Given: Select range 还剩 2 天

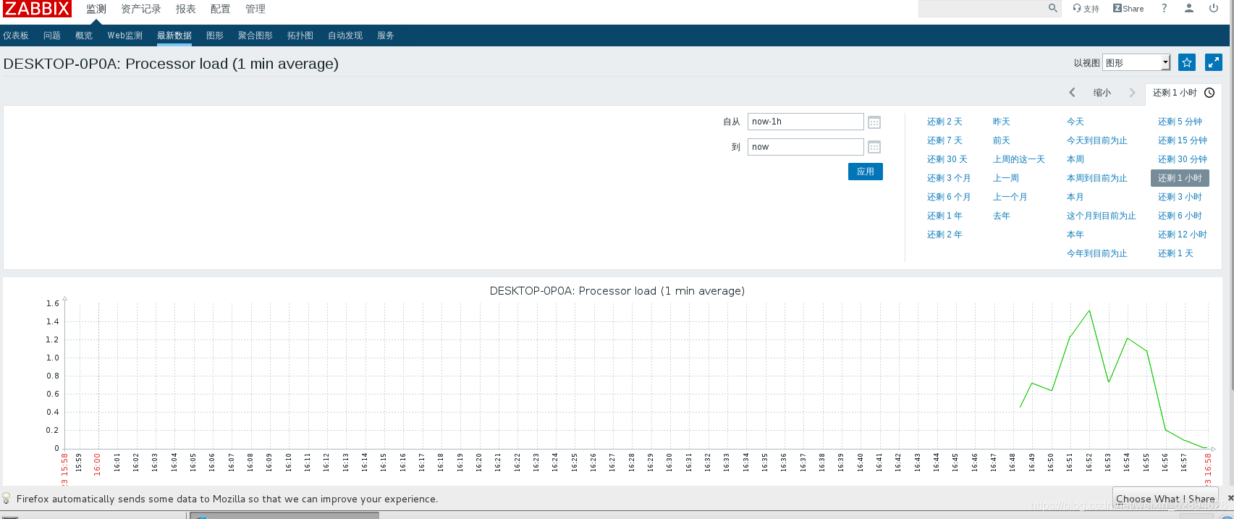Looking at the screenshot, I should point(944,122).
